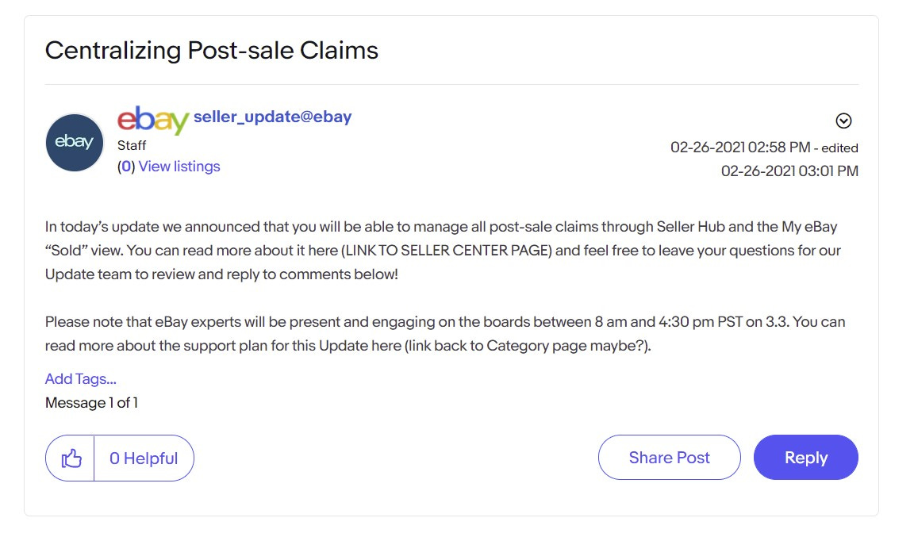Click the round eBay avatar picture

(75, 142)
